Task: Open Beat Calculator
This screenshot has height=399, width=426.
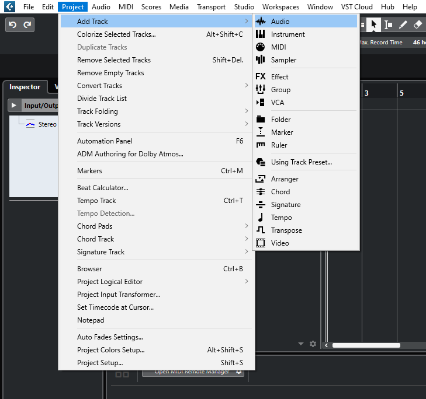Action: click(x=157, y=187)
